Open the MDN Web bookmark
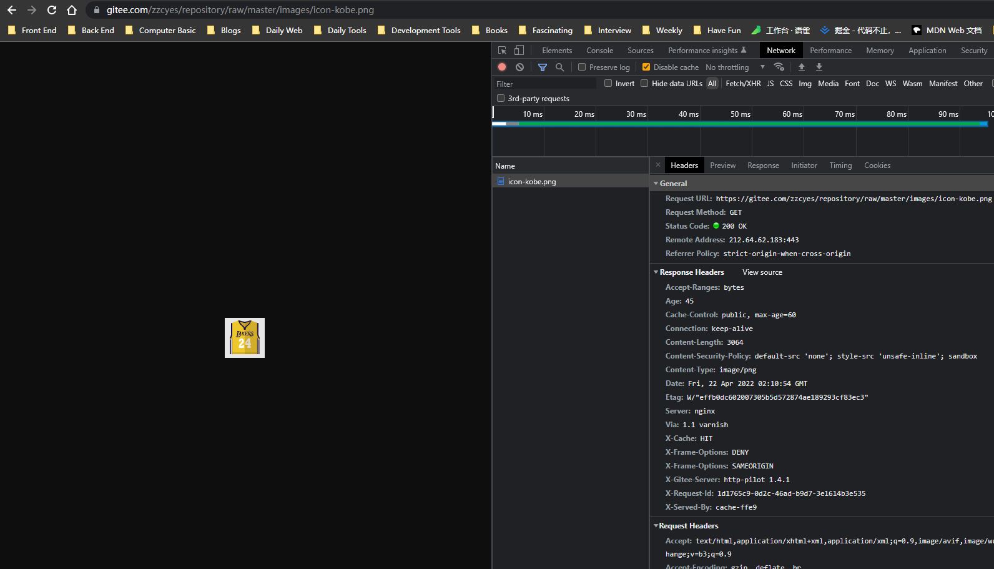Screen dimensions: 994x569 [947, 30]
